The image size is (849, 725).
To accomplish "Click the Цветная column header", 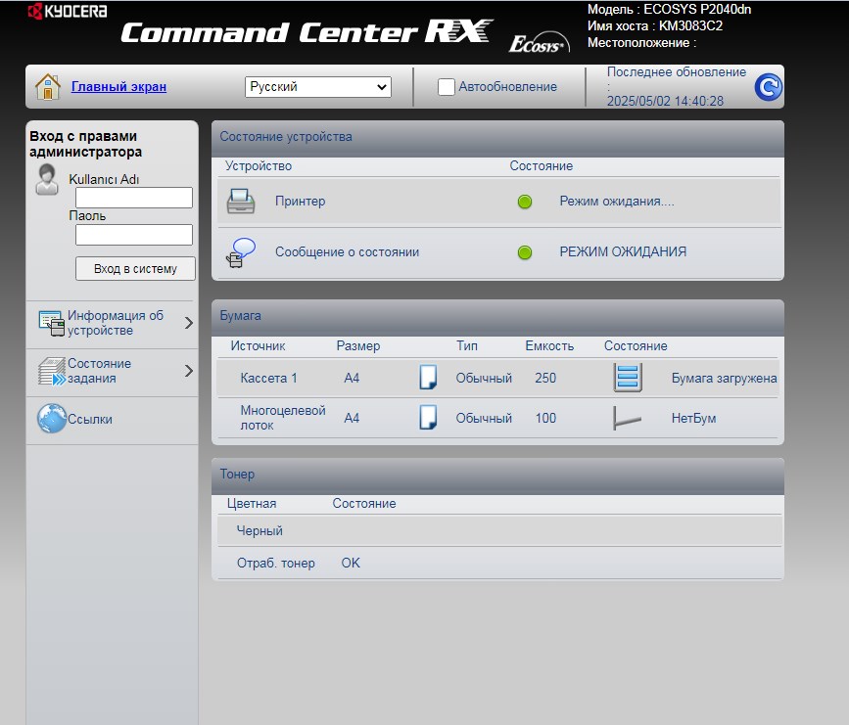I will tap(252, 504).
